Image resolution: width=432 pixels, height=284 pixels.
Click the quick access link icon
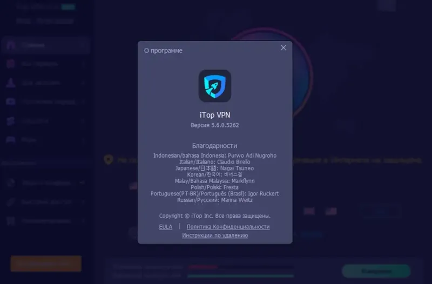coord(11,202)
